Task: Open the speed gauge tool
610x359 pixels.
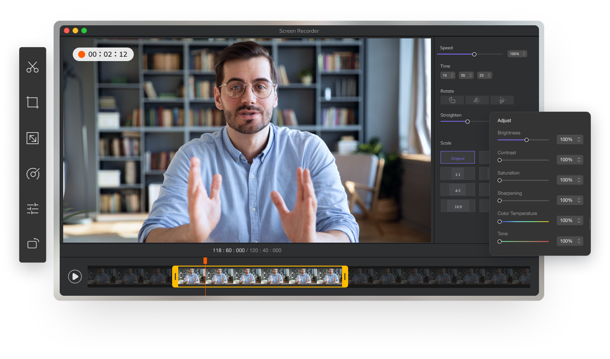Action: click(x=33, y=174)
